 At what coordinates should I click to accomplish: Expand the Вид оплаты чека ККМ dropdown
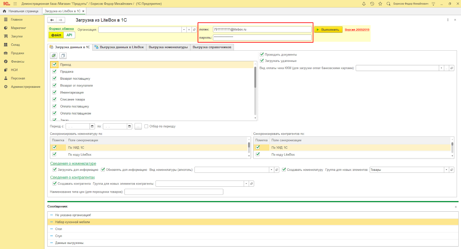pyautogui.click(x=441, y=68)
